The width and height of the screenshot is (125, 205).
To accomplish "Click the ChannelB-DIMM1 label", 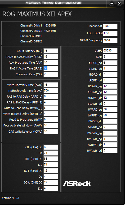I will tap(31, 36).
